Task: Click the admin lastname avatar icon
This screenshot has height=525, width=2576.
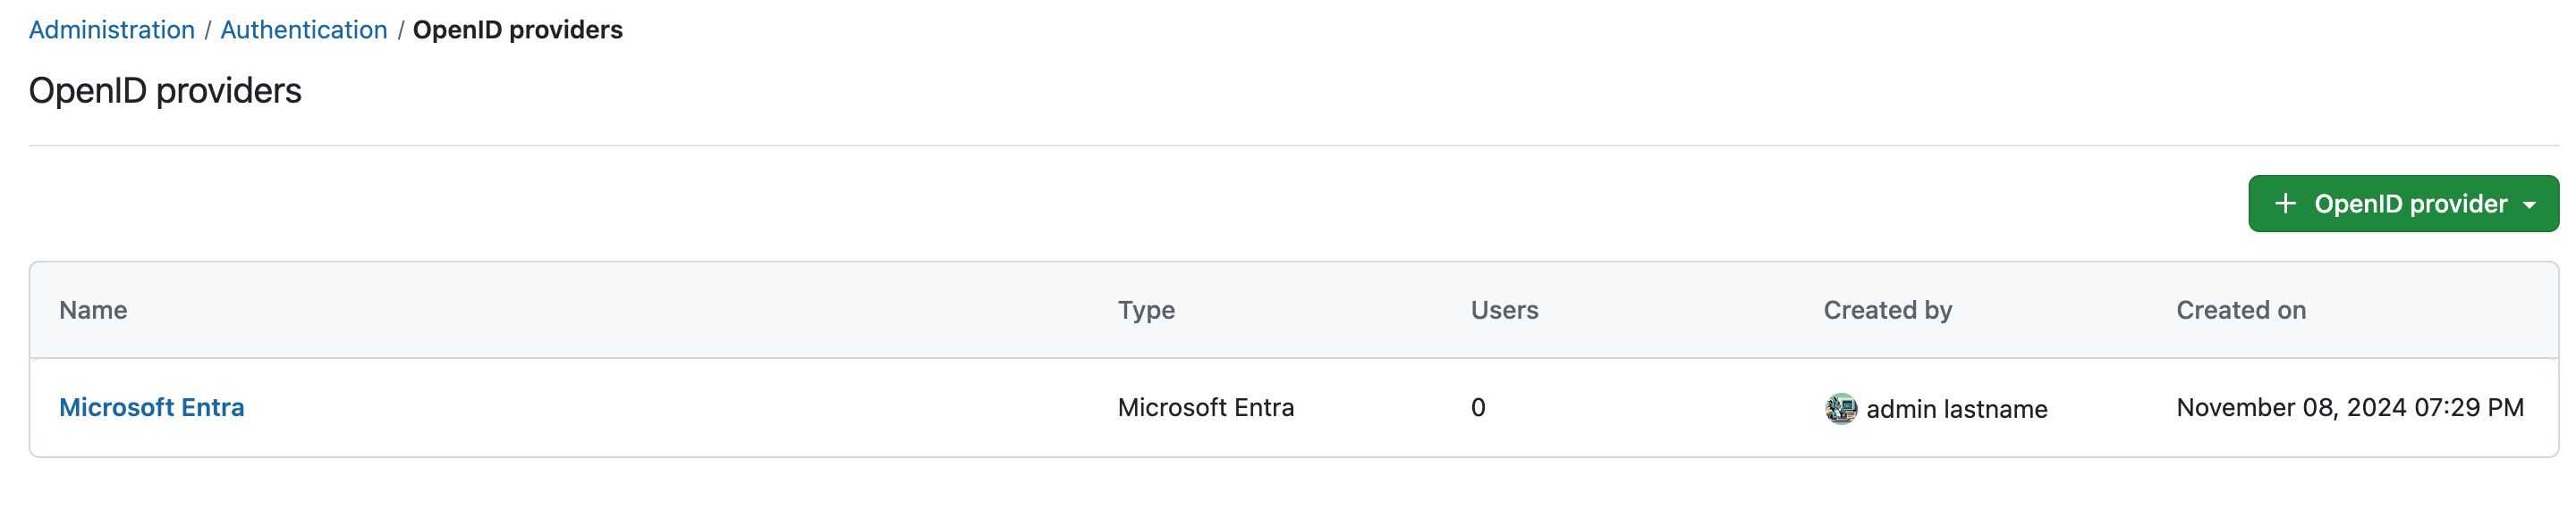Action: point(1840,408)
